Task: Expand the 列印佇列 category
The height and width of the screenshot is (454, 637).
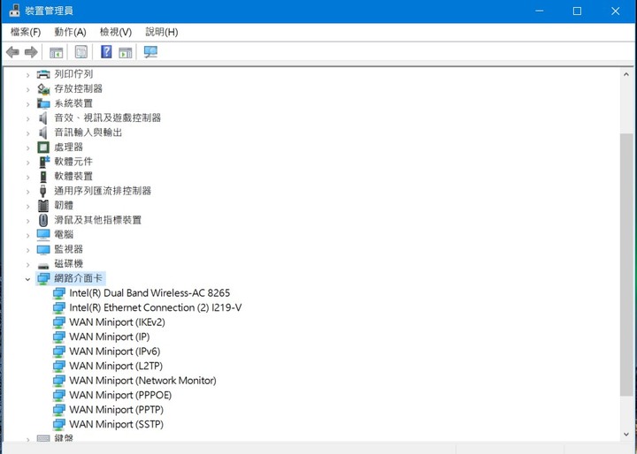Action: [x=27, y=75]
